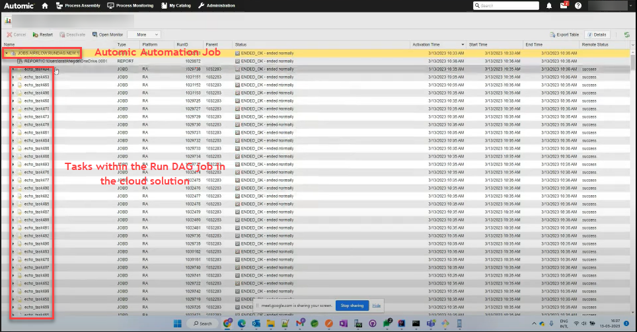Open the help question mark icon
The width and height of the screenshot is (637, 332).
click(x=578, y=6)
